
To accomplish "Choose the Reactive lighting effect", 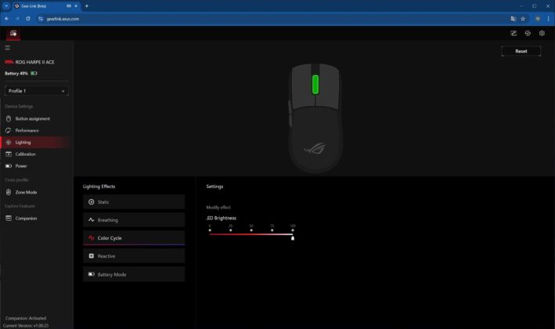I will (x=134, y=256).
